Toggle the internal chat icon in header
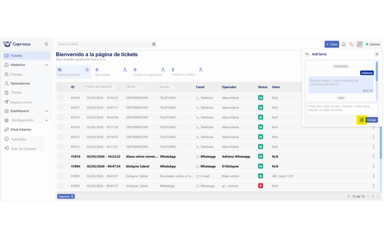This screenshot has width=384, height=252. pos(360,44)
